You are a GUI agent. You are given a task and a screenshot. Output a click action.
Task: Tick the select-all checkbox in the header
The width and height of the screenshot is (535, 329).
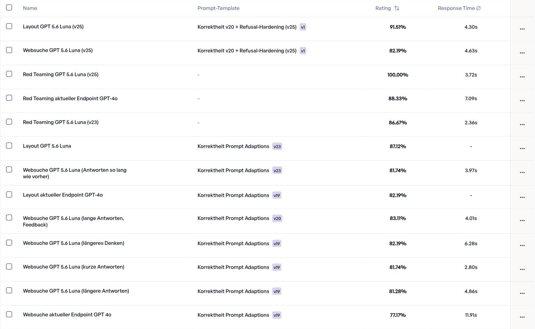pyautogui.click(x=9, y=7)
